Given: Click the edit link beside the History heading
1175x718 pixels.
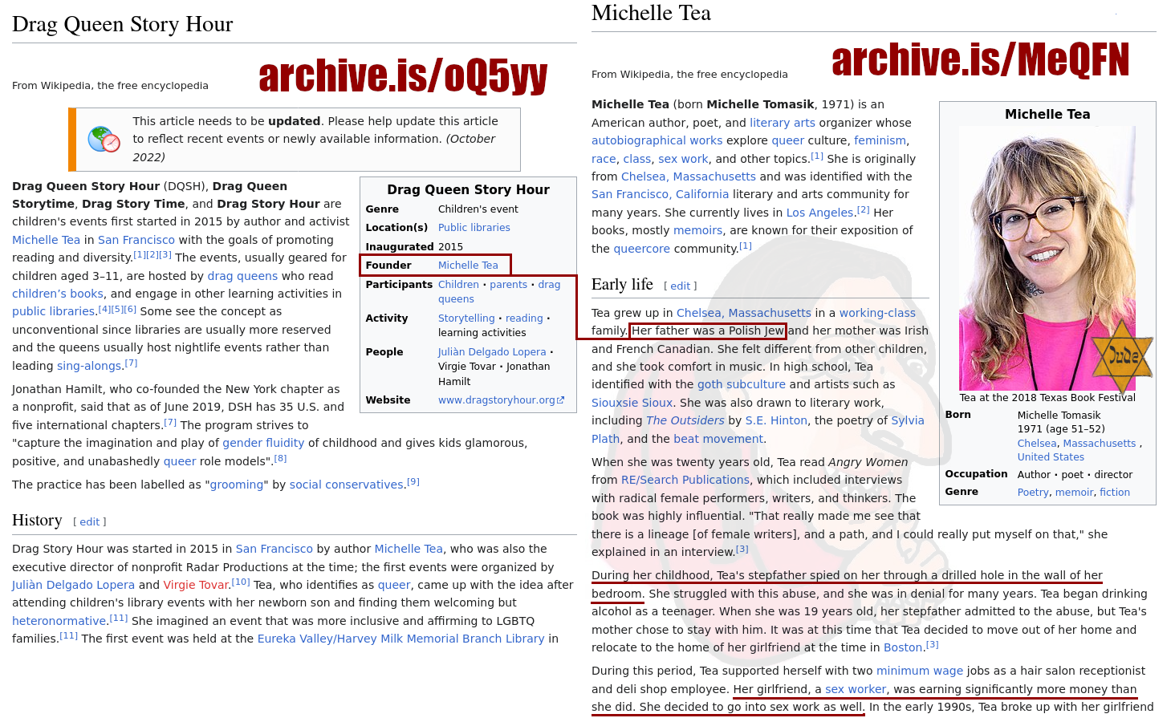Looking at the screenshot, I should pyautogui.click(x=90, y=522).
